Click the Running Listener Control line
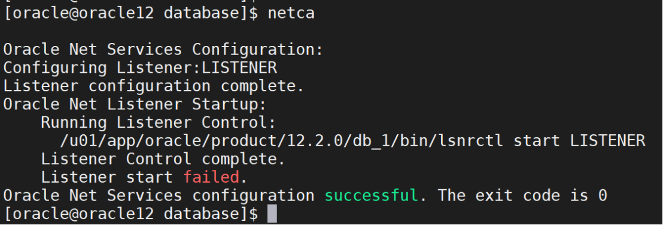This screenshot has width=663, height=225. (x=159, y=122)
